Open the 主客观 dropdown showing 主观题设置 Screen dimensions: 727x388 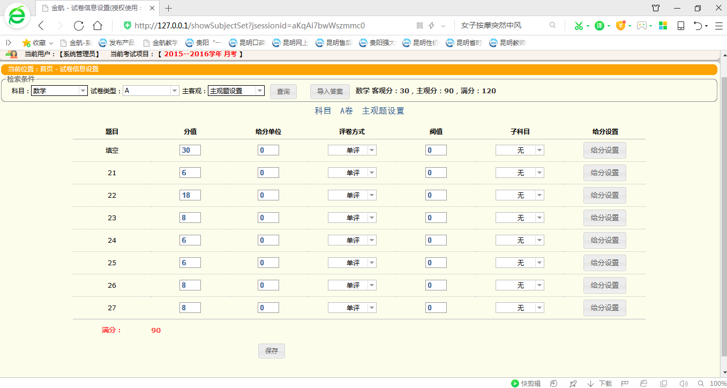236,91
